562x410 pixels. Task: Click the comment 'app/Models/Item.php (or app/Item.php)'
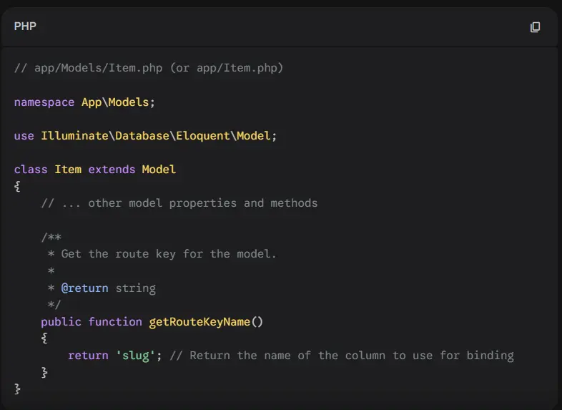149,68
